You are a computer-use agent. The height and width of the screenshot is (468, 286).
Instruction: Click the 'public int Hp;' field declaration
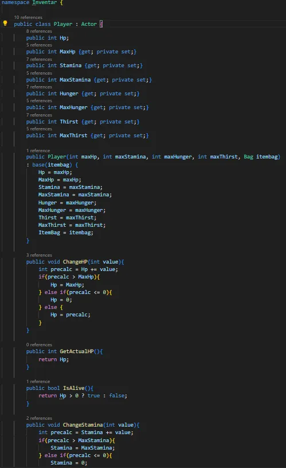[x=48, y=38]
